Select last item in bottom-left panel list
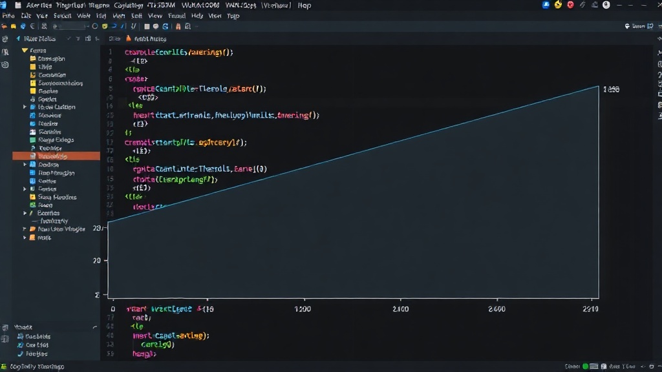Image resolution: width=662 pixels, height=372 pixels. [x=32, y=354]
